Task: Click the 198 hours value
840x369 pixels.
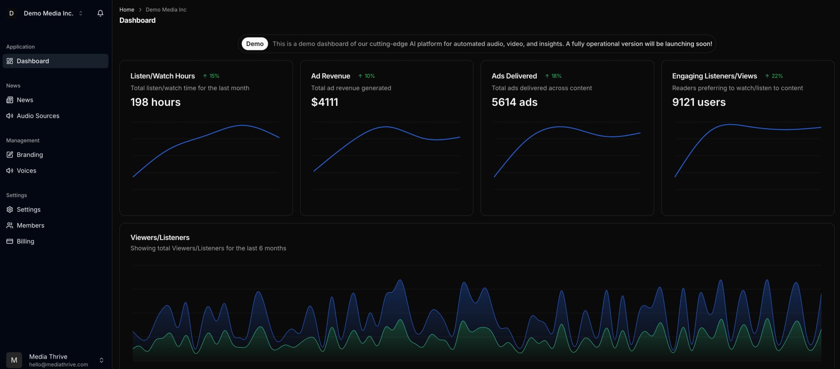Action: point(155,102)
